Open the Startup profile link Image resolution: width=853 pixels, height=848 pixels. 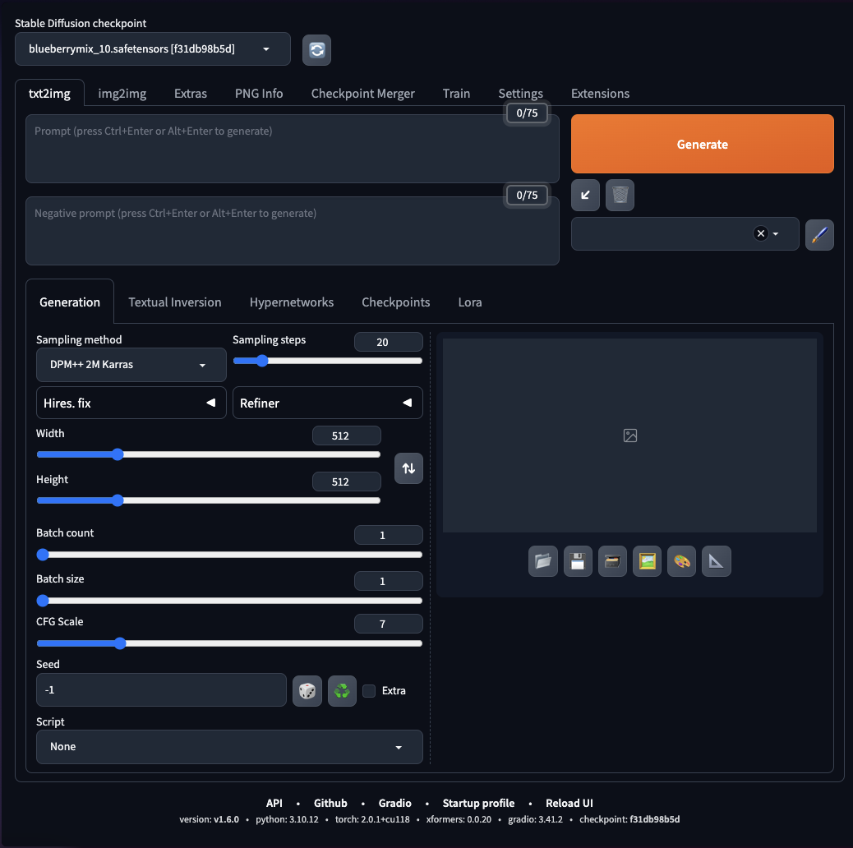point(478,803)
